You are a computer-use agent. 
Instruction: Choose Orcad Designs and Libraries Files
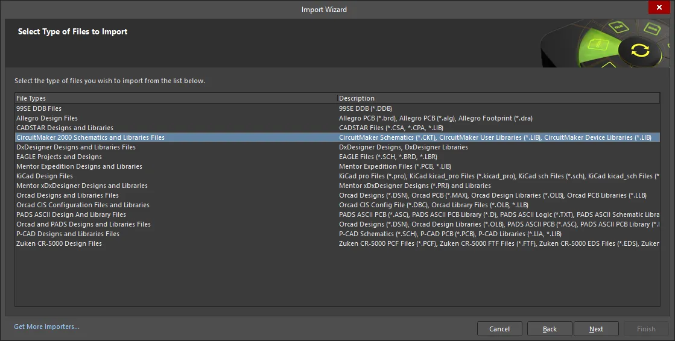pyautogui.click(x=338, y=195)
